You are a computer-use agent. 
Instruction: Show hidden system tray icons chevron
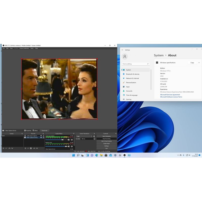pos(178,155)
